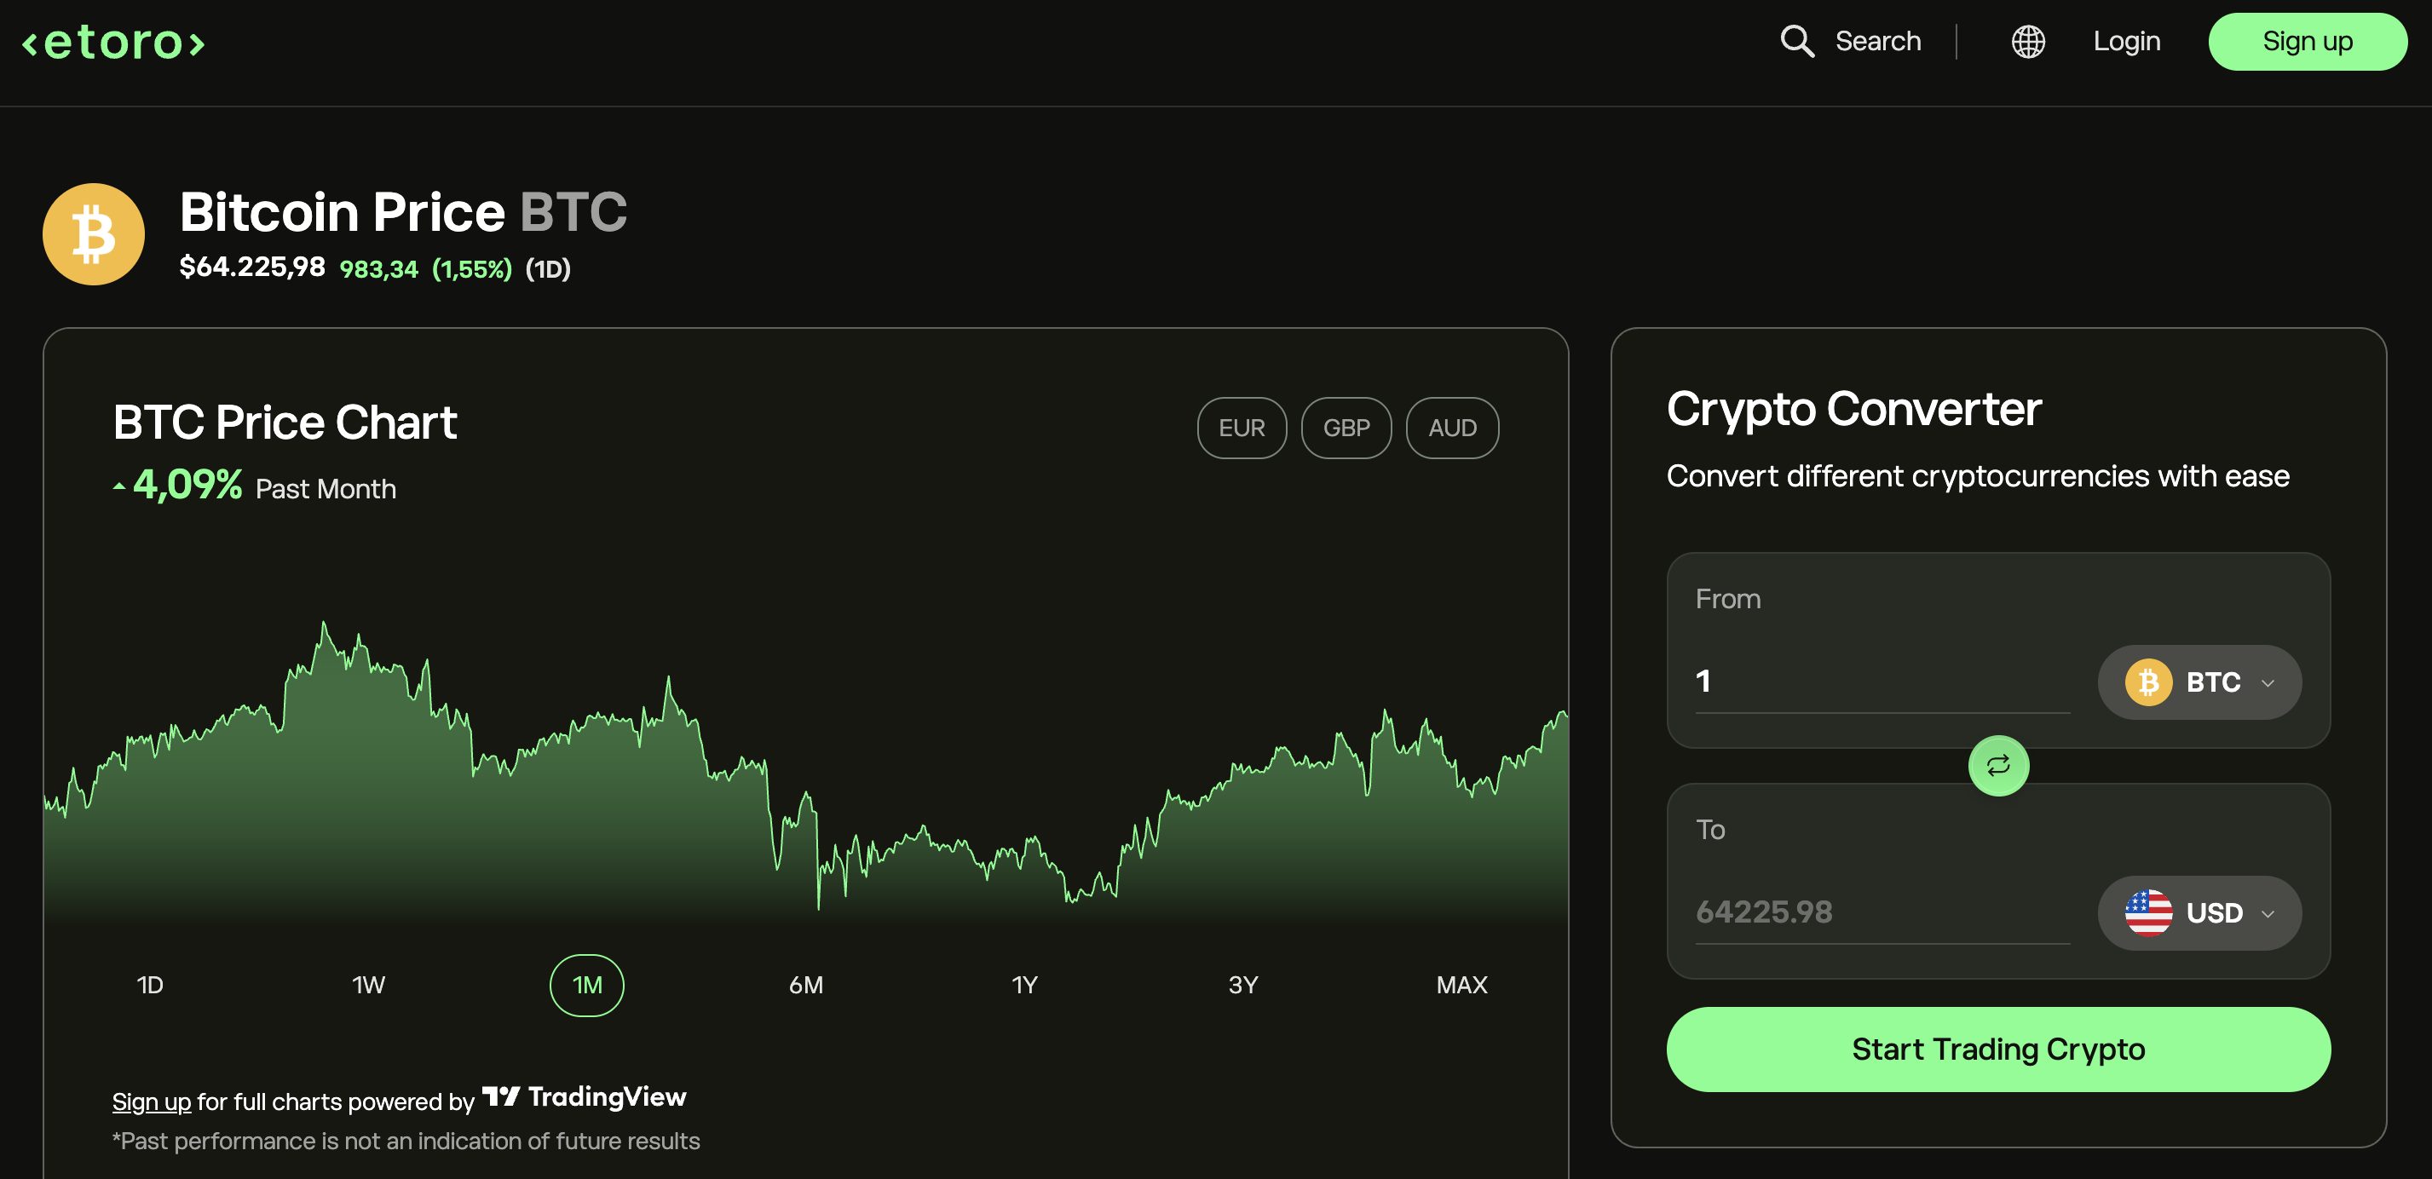Screen dimensions: 2432x1179
Task: Open the USD currency dropdown
Action: point(2199,913)
